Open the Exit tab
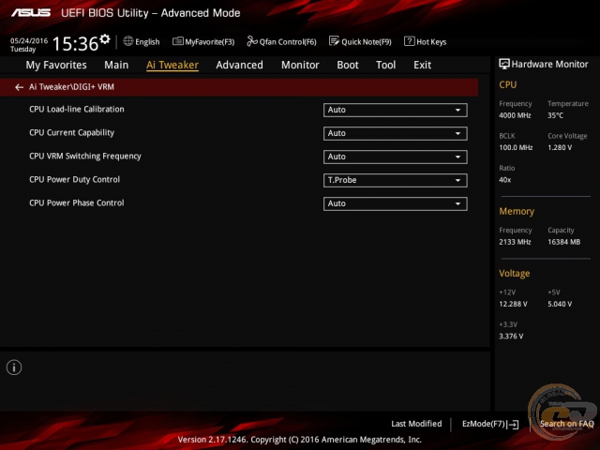 423,65
